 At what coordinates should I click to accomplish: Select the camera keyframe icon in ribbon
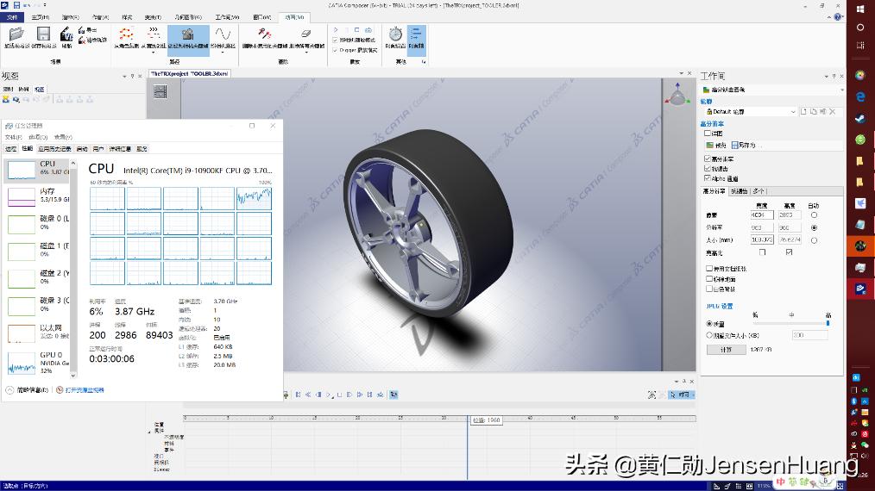tap(187, 34)
